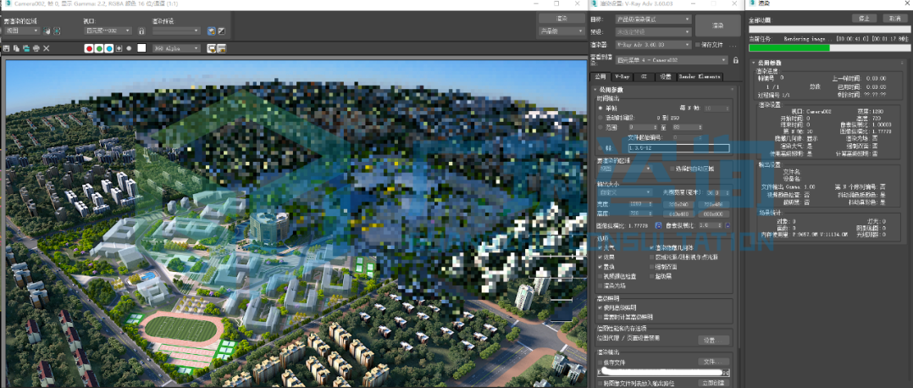Enable the 保存文件 checkbox beside renderer dropdown
913x388 pixels.
pyautogui.click(x=698, y=44)
